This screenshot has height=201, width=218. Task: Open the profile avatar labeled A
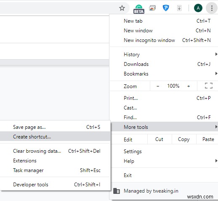pyautogui.click(x=198, y=8)
